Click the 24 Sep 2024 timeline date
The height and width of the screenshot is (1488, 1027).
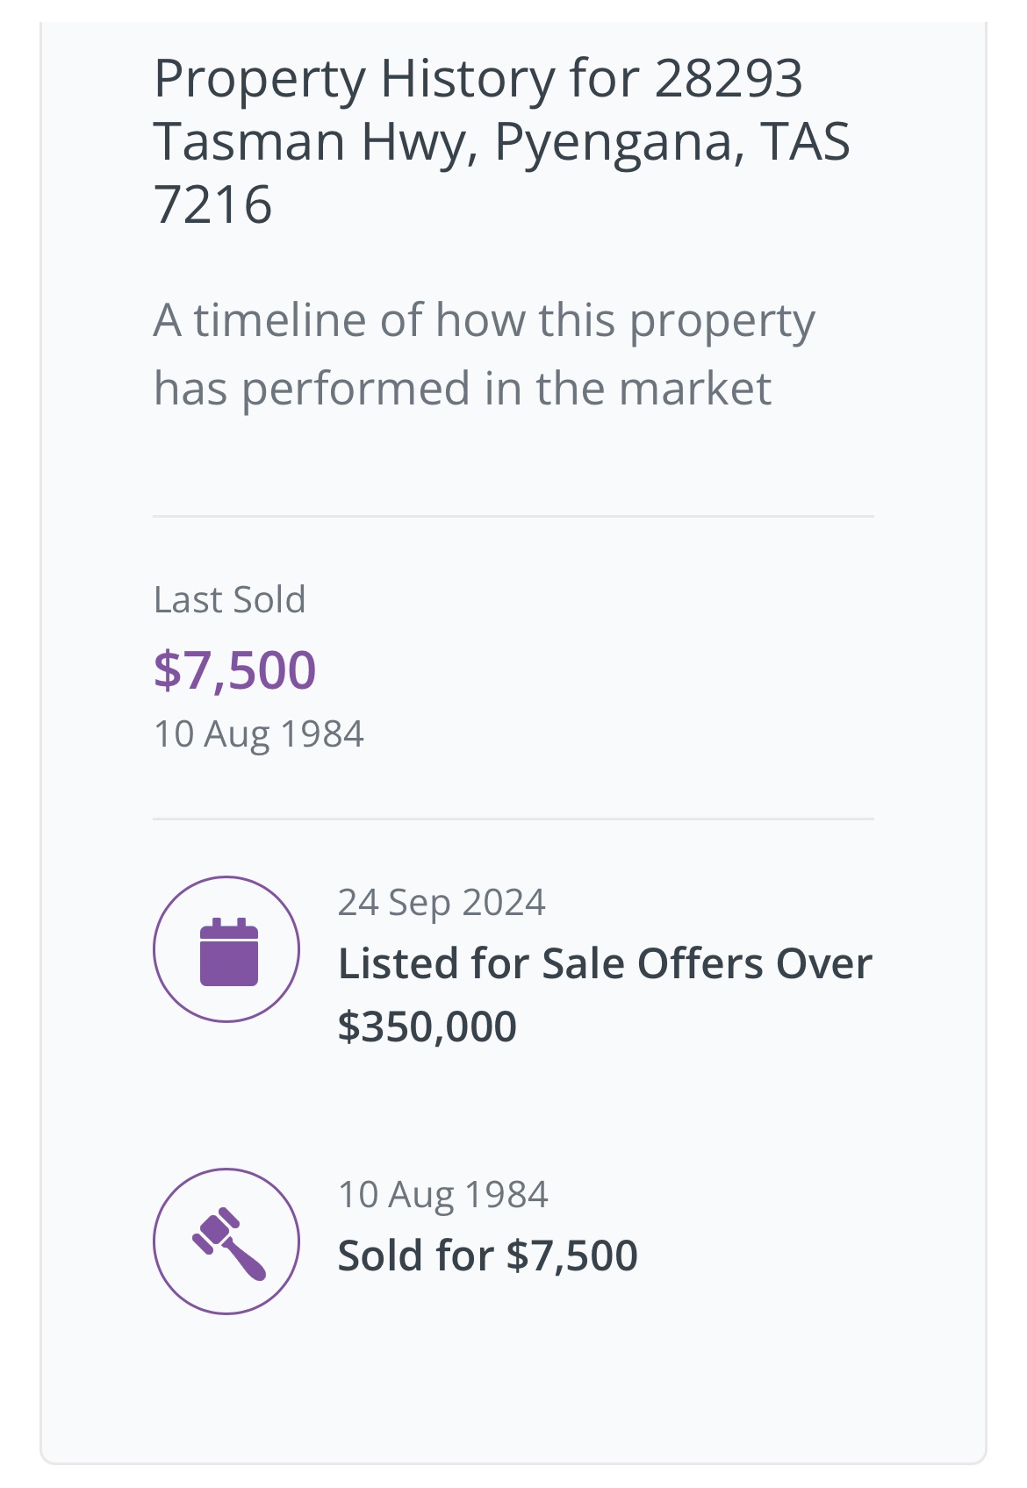442,903
